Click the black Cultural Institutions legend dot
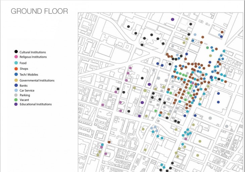 click(x=16, y=52)
